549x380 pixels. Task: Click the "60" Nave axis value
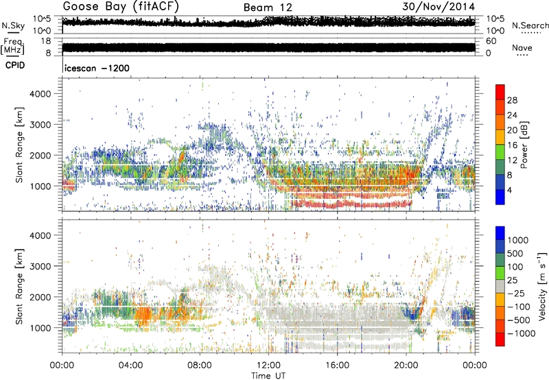[x=491, y=41]
